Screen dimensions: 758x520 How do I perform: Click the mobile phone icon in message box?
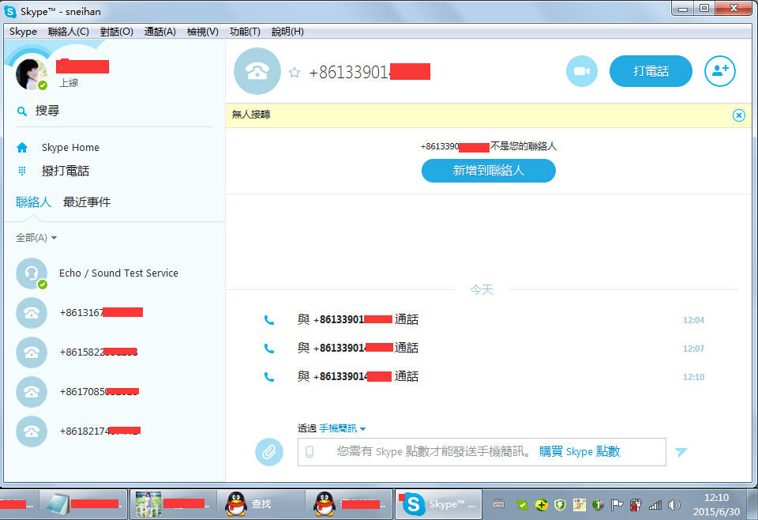pos(310,452)
